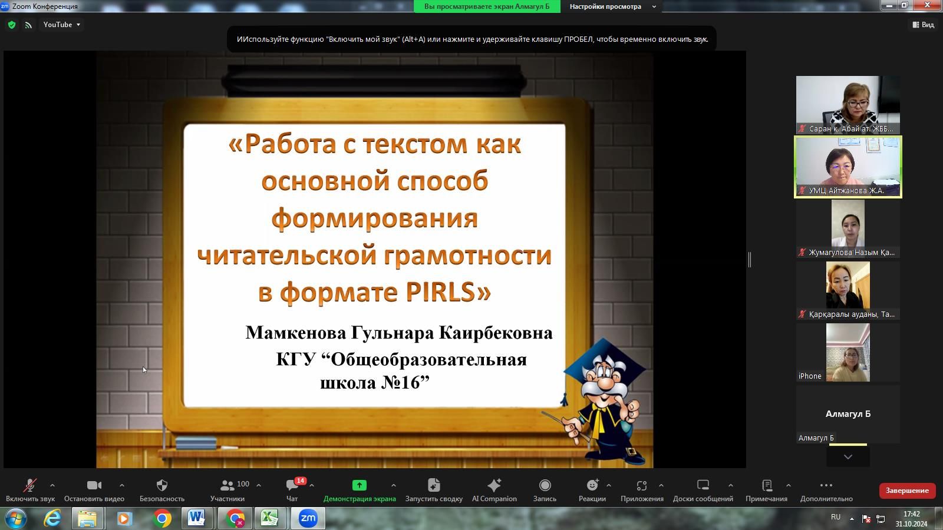
Task: Select УМЦ Айтжанова Ж.А. video thumbnail
Action: (848, 167)
